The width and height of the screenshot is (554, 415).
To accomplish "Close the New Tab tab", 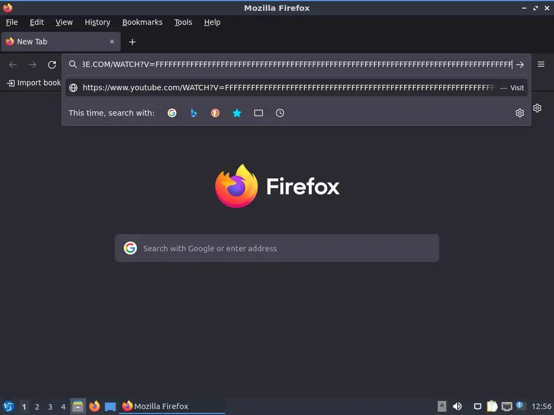I will (x=112, y=42).
